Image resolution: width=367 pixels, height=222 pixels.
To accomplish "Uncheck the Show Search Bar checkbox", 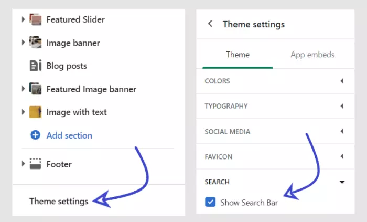I will click(210, 202).
